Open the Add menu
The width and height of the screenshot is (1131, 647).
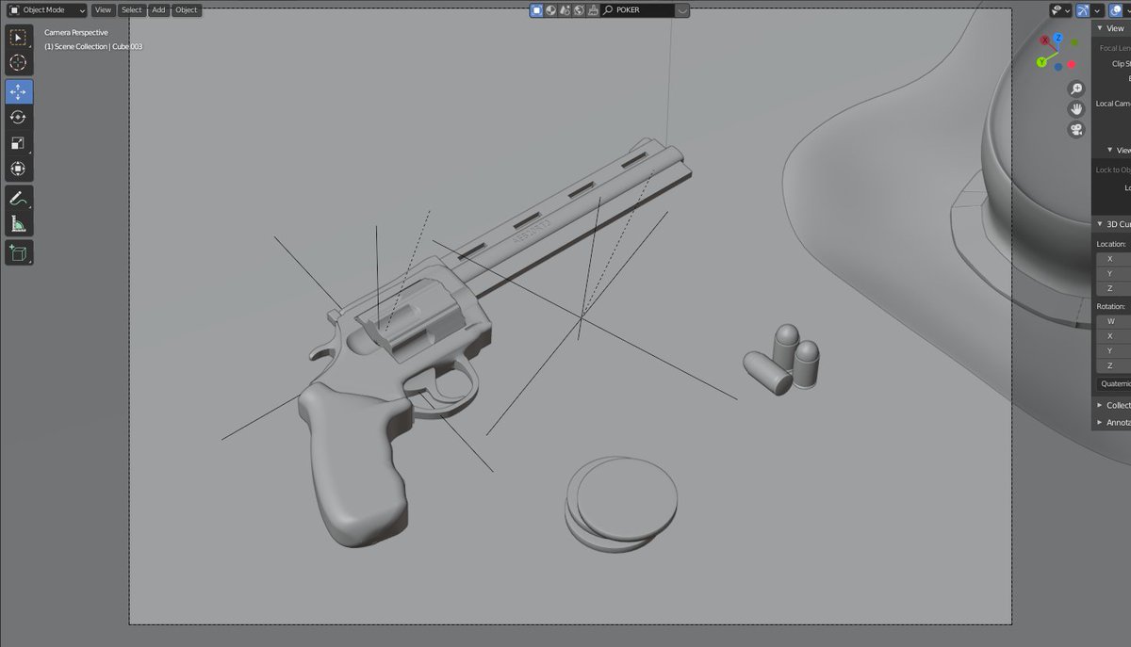point(158,9)
